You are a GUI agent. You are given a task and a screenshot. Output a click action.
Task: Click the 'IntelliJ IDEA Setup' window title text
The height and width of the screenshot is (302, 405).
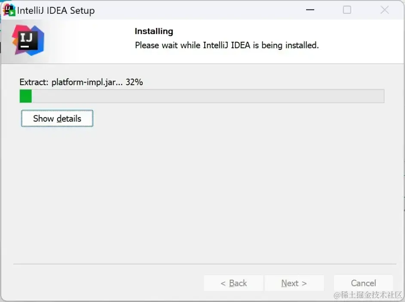(56, 10)
